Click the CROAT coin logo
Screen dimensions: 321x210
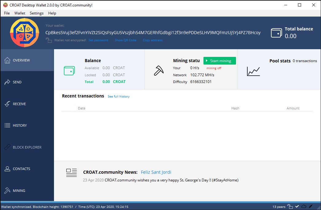(x=25, y=33)
